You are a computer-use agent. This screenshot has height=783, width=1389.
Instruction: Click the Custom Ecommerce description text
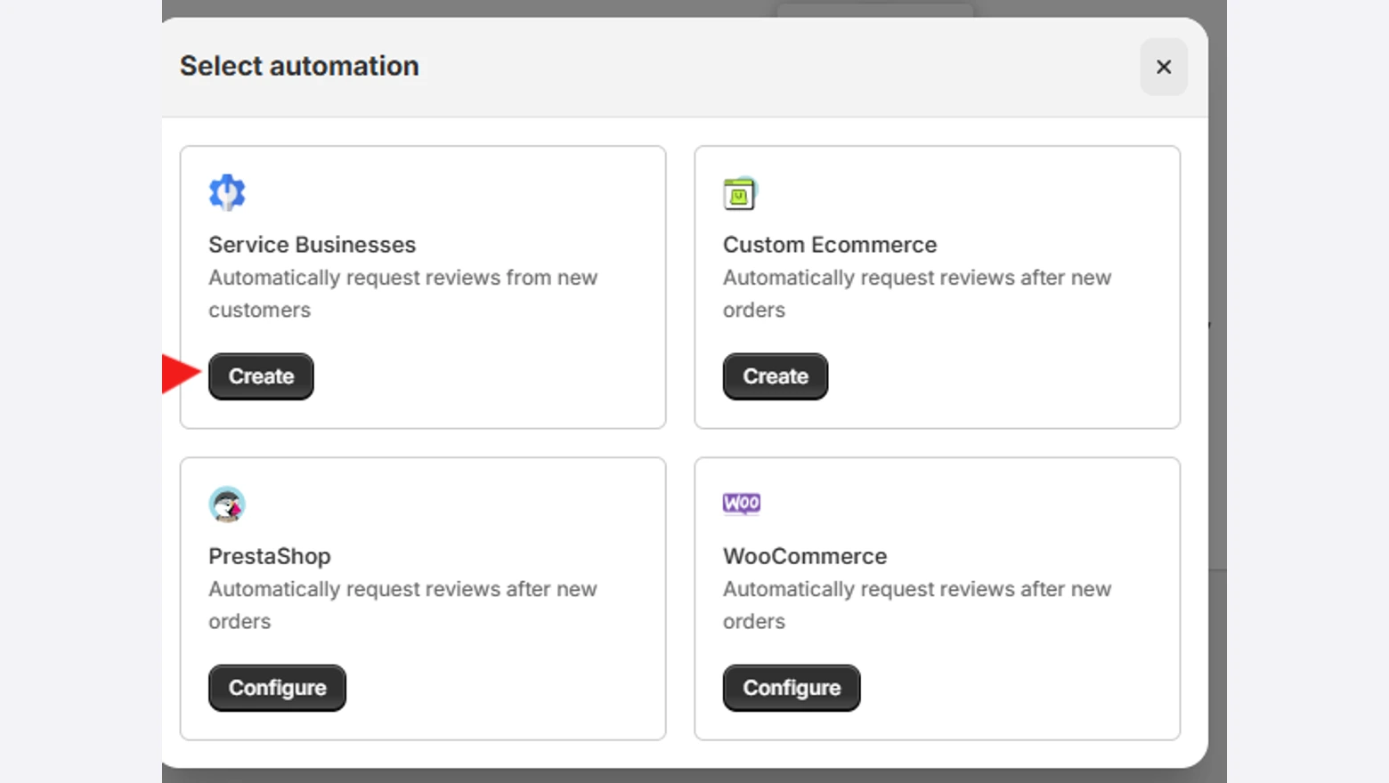pyautogui.click(x=917, y=294)
